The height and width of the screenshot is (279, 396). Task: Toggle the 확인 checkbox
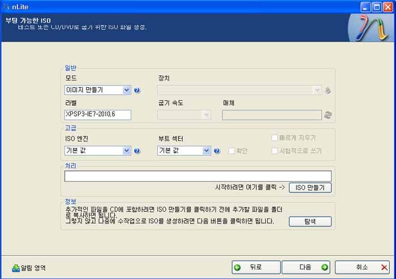point(231,151)
